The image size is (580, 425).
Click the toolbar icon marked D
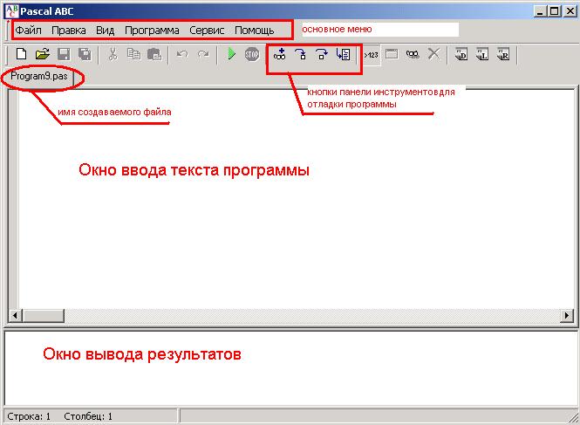pyautogui.click(x=461, y=54)
